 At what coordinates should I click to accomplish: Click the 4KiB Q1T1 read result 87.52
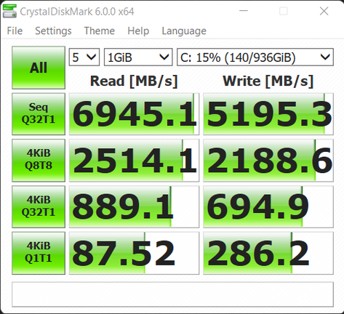click(x=134, y=253)
